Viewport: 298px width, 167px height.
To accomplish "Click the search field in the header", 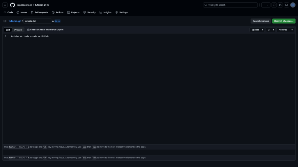I will coord(230,5).
